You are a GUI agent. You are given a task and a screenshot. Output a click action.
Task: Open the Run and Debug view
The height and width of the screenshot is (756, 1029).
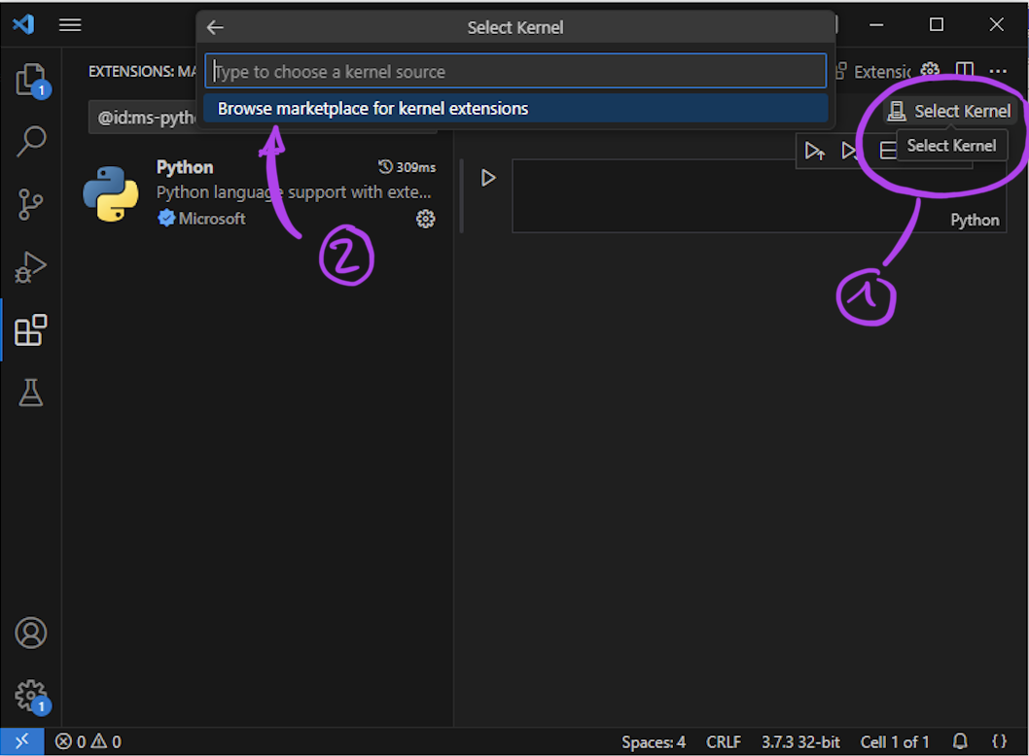(x=31, y=266)
